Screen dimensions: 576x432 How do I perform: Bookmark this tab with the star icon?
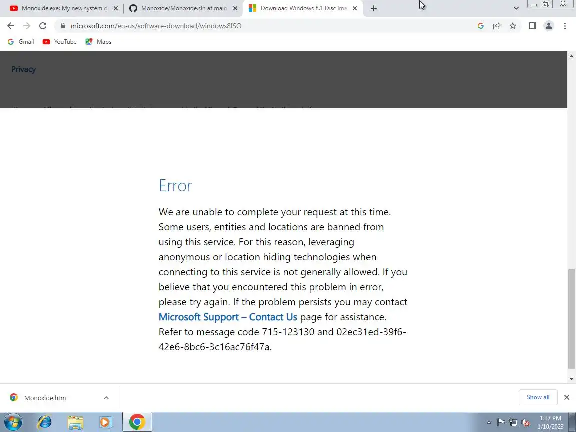point(513,26)
